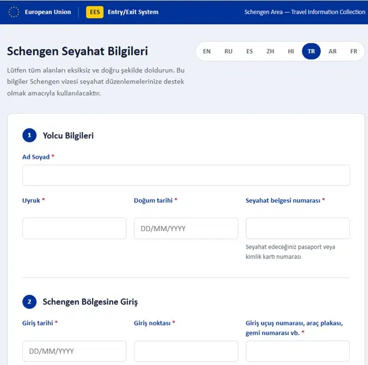
Task: Click the 'Giriş uçuş numarası, araç plakası' label
Action: (x=294, y=328)
